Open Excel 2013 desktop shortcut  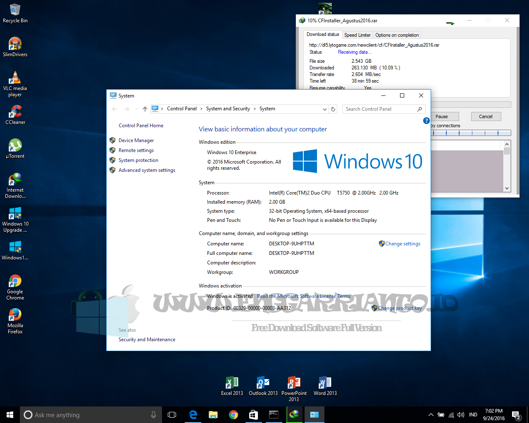[x=232, y=386]
